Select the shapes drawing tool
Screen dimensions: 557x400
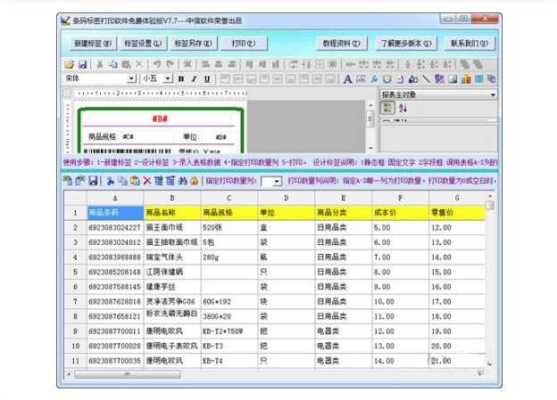click(x=413, y=78)
